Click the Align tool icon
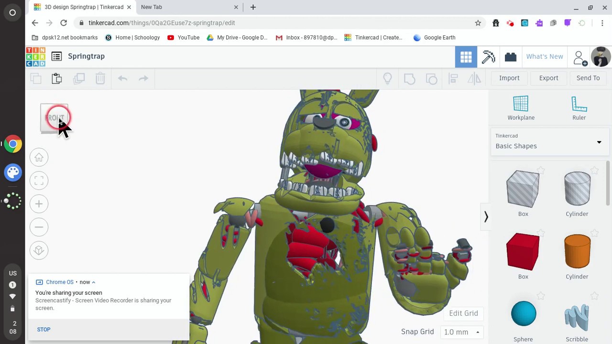The width and height of the screenshot is (612, 344). [x=453, y=78]
